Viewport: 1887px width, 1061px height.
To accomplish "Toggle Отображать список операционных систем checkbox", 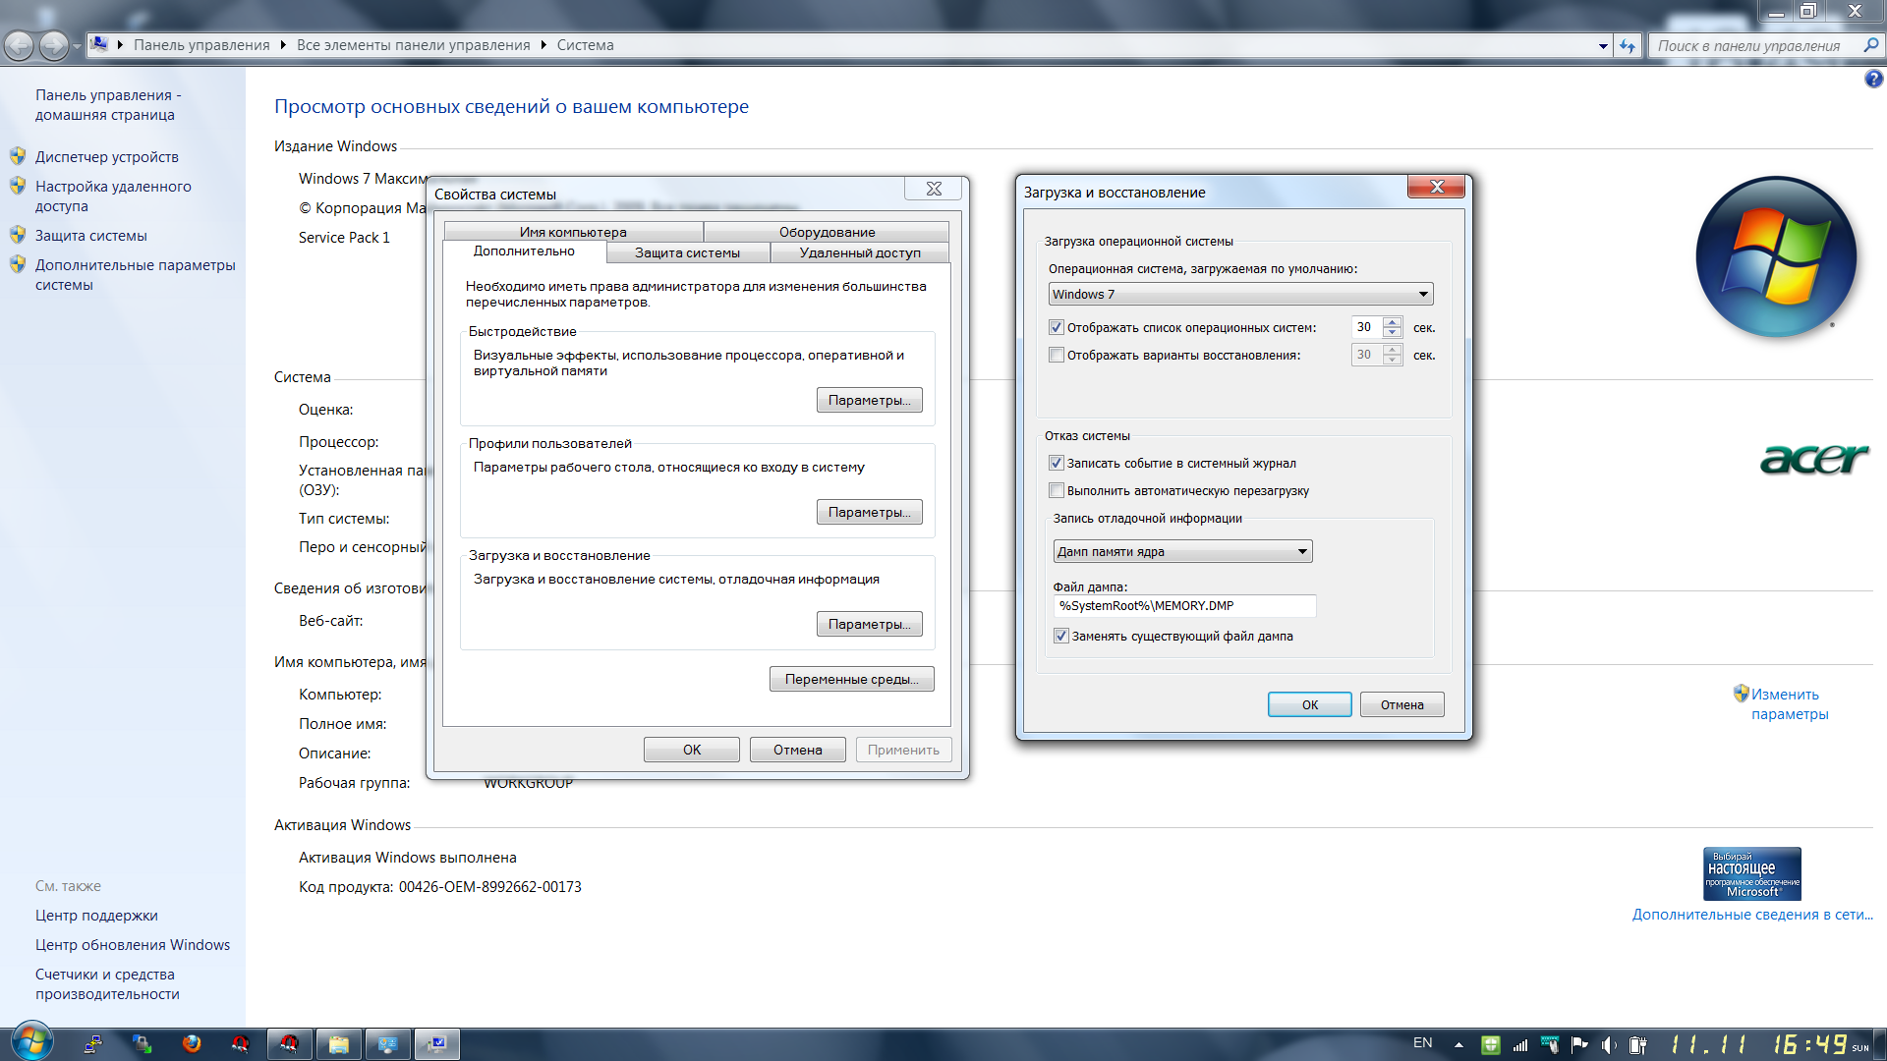I will [x=1057, y=327].
